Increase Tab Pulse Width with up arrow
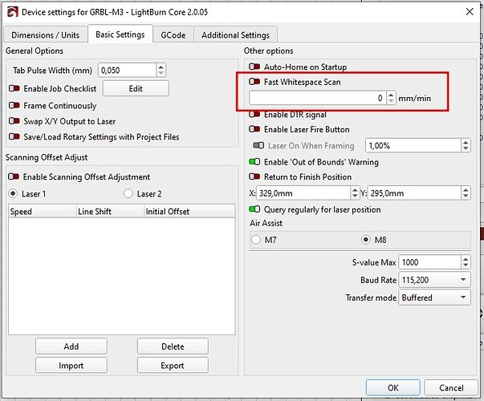 [x=161, y=67]
